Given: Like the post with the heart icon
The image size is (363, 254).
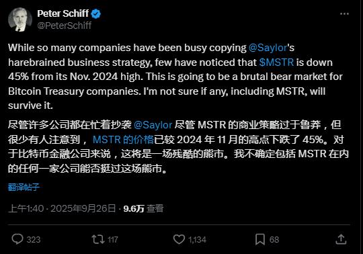Looking at the screenshot, I should [179, 239].
